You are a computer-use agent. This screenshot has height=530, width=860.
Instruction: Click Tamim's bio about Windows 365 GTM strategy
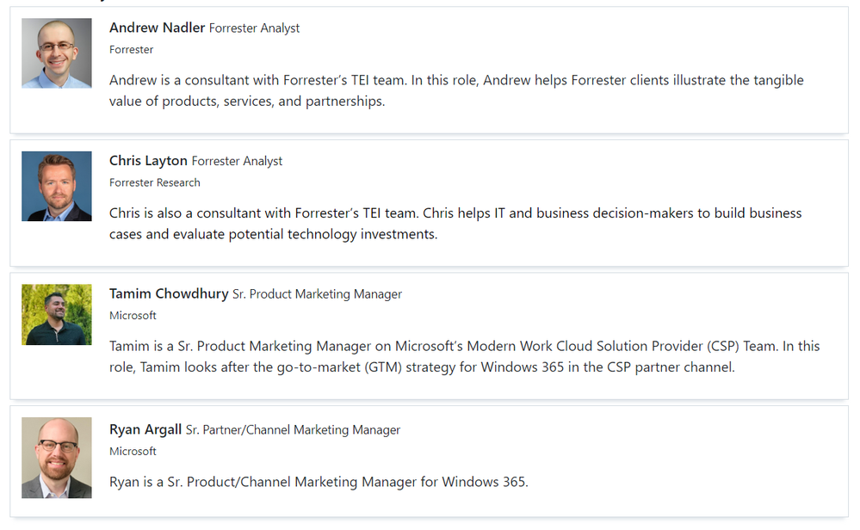[x=465, y=356]
